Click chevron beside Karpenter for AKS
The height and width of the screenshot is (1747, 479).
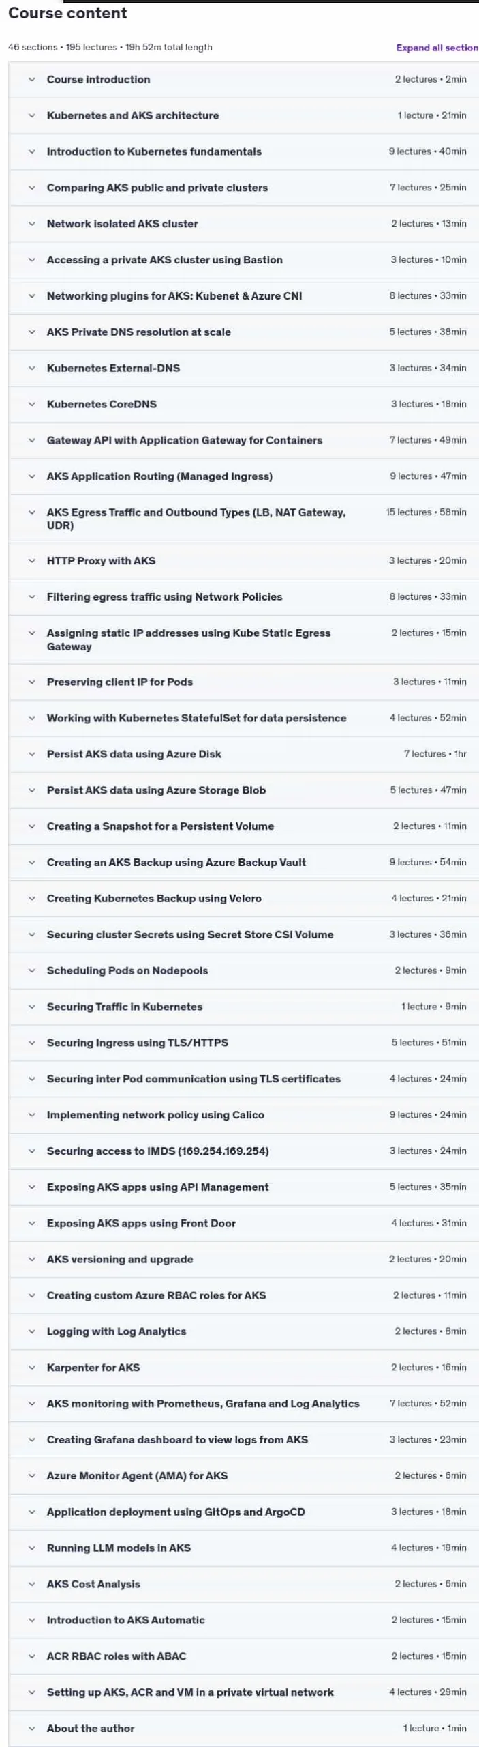coord(31,1367)
